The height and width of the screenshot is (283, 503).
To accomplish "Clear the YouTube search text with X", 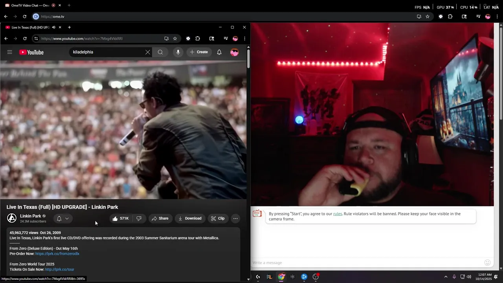I will pos(148,52).
